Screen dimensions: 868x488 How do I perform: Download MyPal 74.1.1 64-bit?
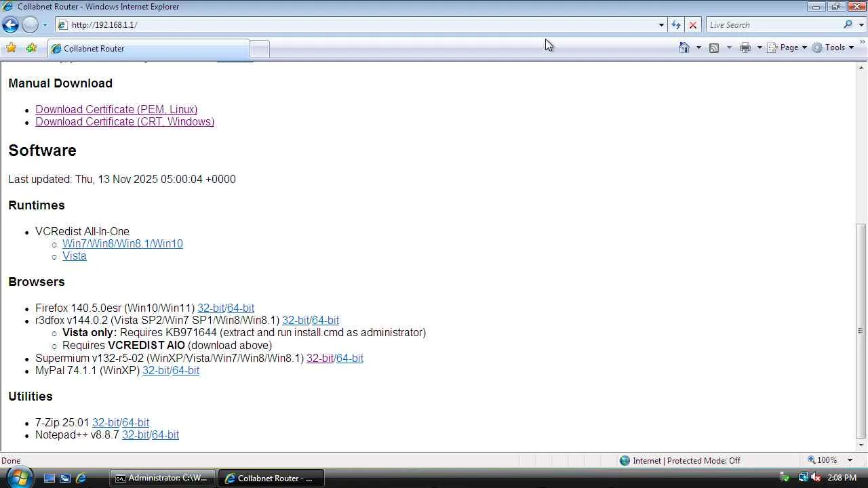pos(186,371)
